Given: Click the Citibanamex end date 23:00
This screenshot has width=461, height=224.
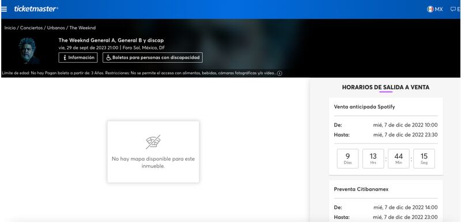Looking at the screenshot, I should pos(406,217).
